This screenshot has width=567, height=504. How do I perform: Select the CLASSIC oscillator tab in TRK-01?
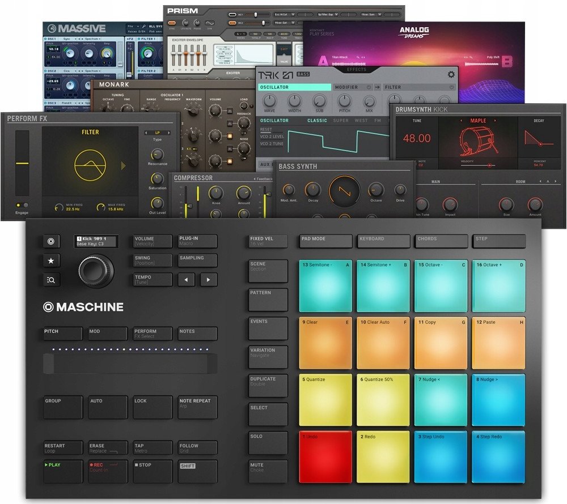[317, 121]
